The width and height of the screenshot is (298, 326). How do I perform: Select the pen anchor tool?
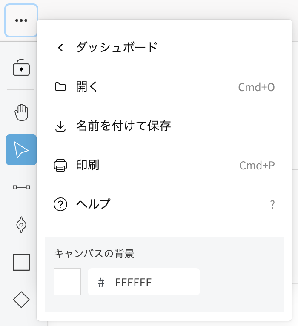pos(21,225)
